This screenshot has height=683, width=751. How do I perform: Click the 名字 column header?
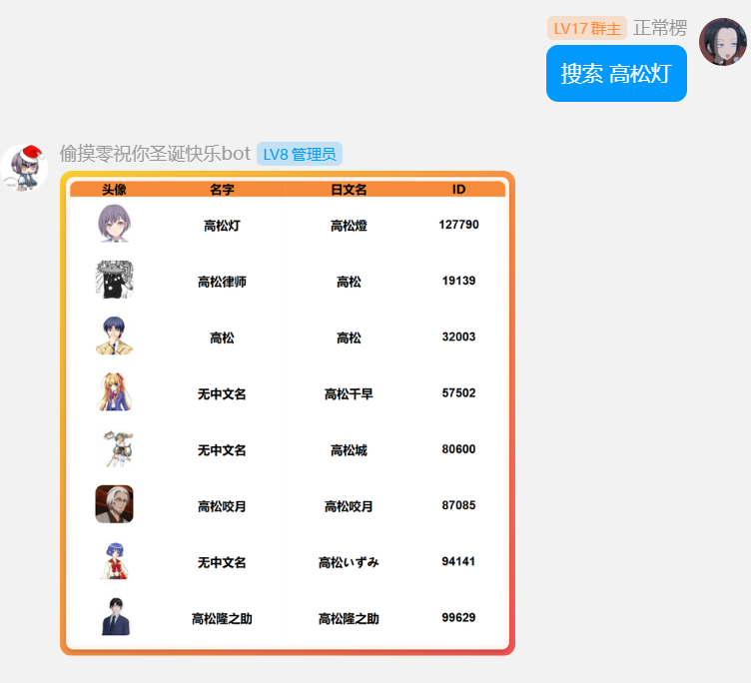click(222, 189)
